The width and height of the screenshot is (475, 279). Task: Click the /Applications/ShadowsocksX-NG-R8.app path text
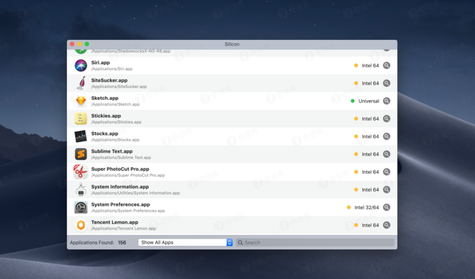pos(131,51)
